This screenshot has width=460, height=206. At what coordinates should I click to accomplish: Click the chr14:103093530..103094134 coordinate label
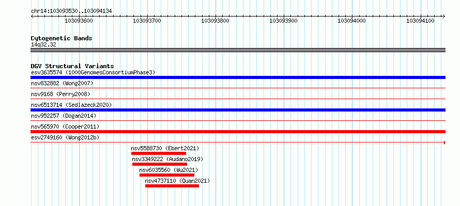point(71,11)
